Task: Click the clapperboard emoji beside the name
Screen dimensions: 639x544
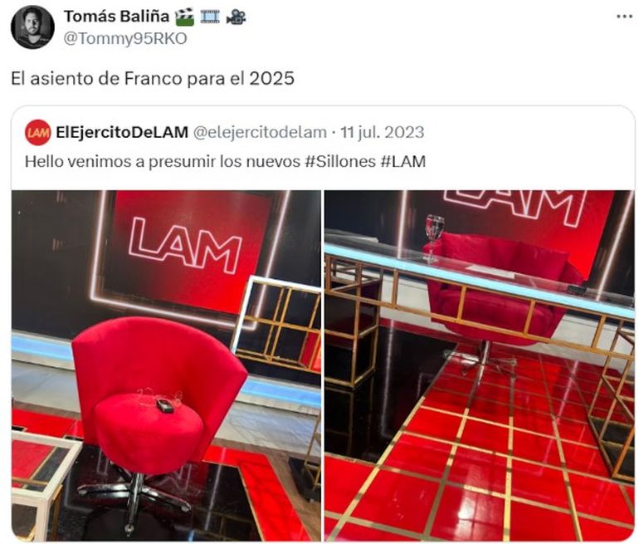Action: (184, 17)
